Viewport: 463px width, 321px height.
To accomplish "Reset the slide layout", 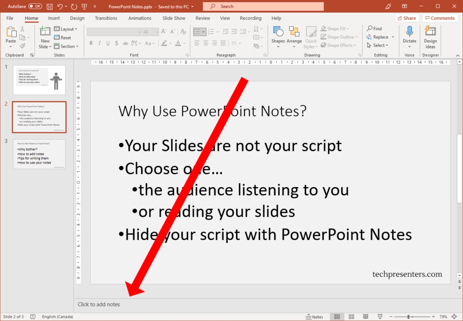I will pos(62,38).
